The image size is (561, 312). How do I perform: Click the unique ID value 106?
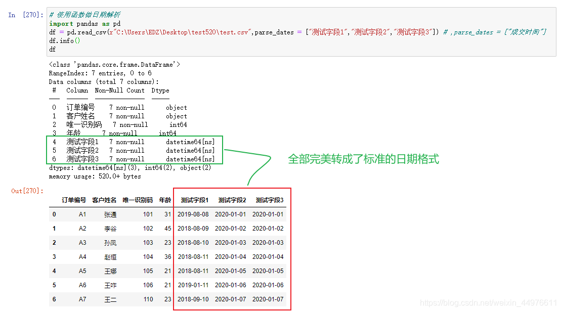click(148, 285)
